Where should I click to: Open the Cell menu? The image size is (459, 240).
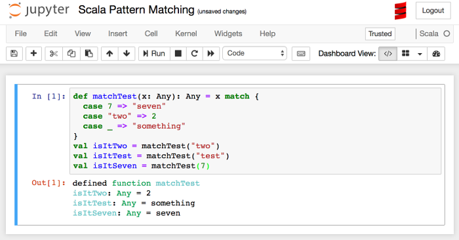point(151,33)
